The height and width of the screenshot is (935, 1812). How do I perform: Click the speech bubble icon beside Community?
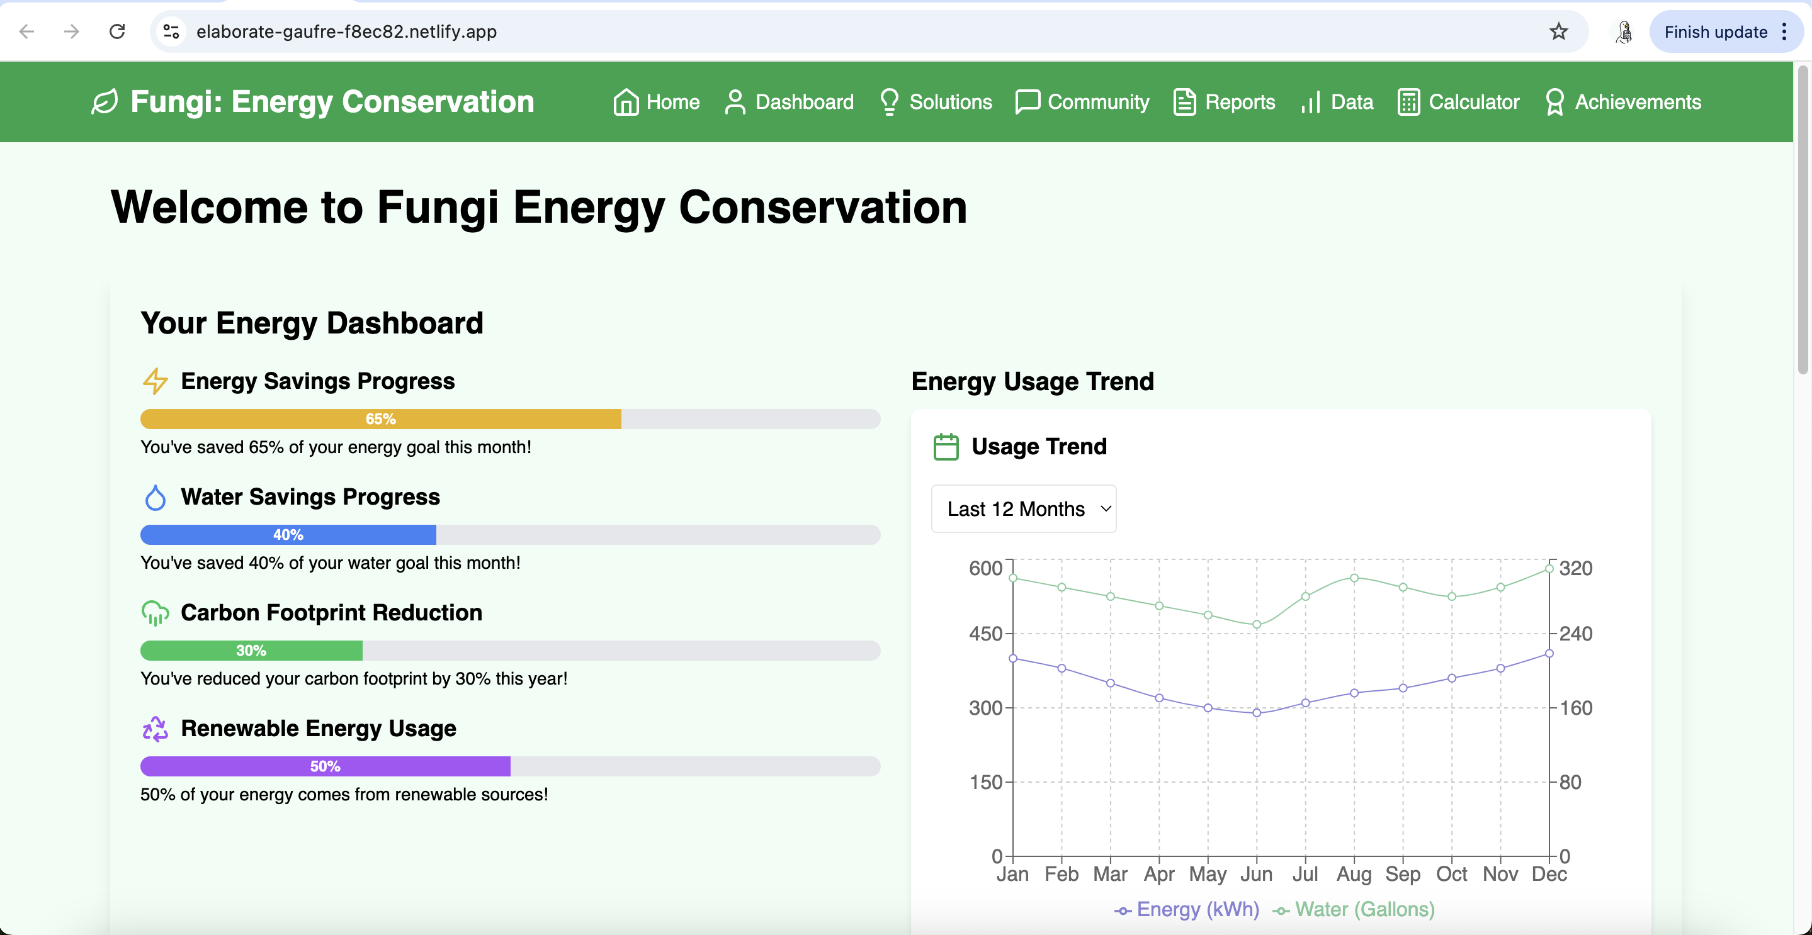click(1027, 102)
